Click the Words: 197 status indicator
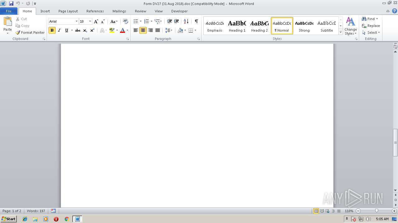398x223 pixels. coord(36,211)
